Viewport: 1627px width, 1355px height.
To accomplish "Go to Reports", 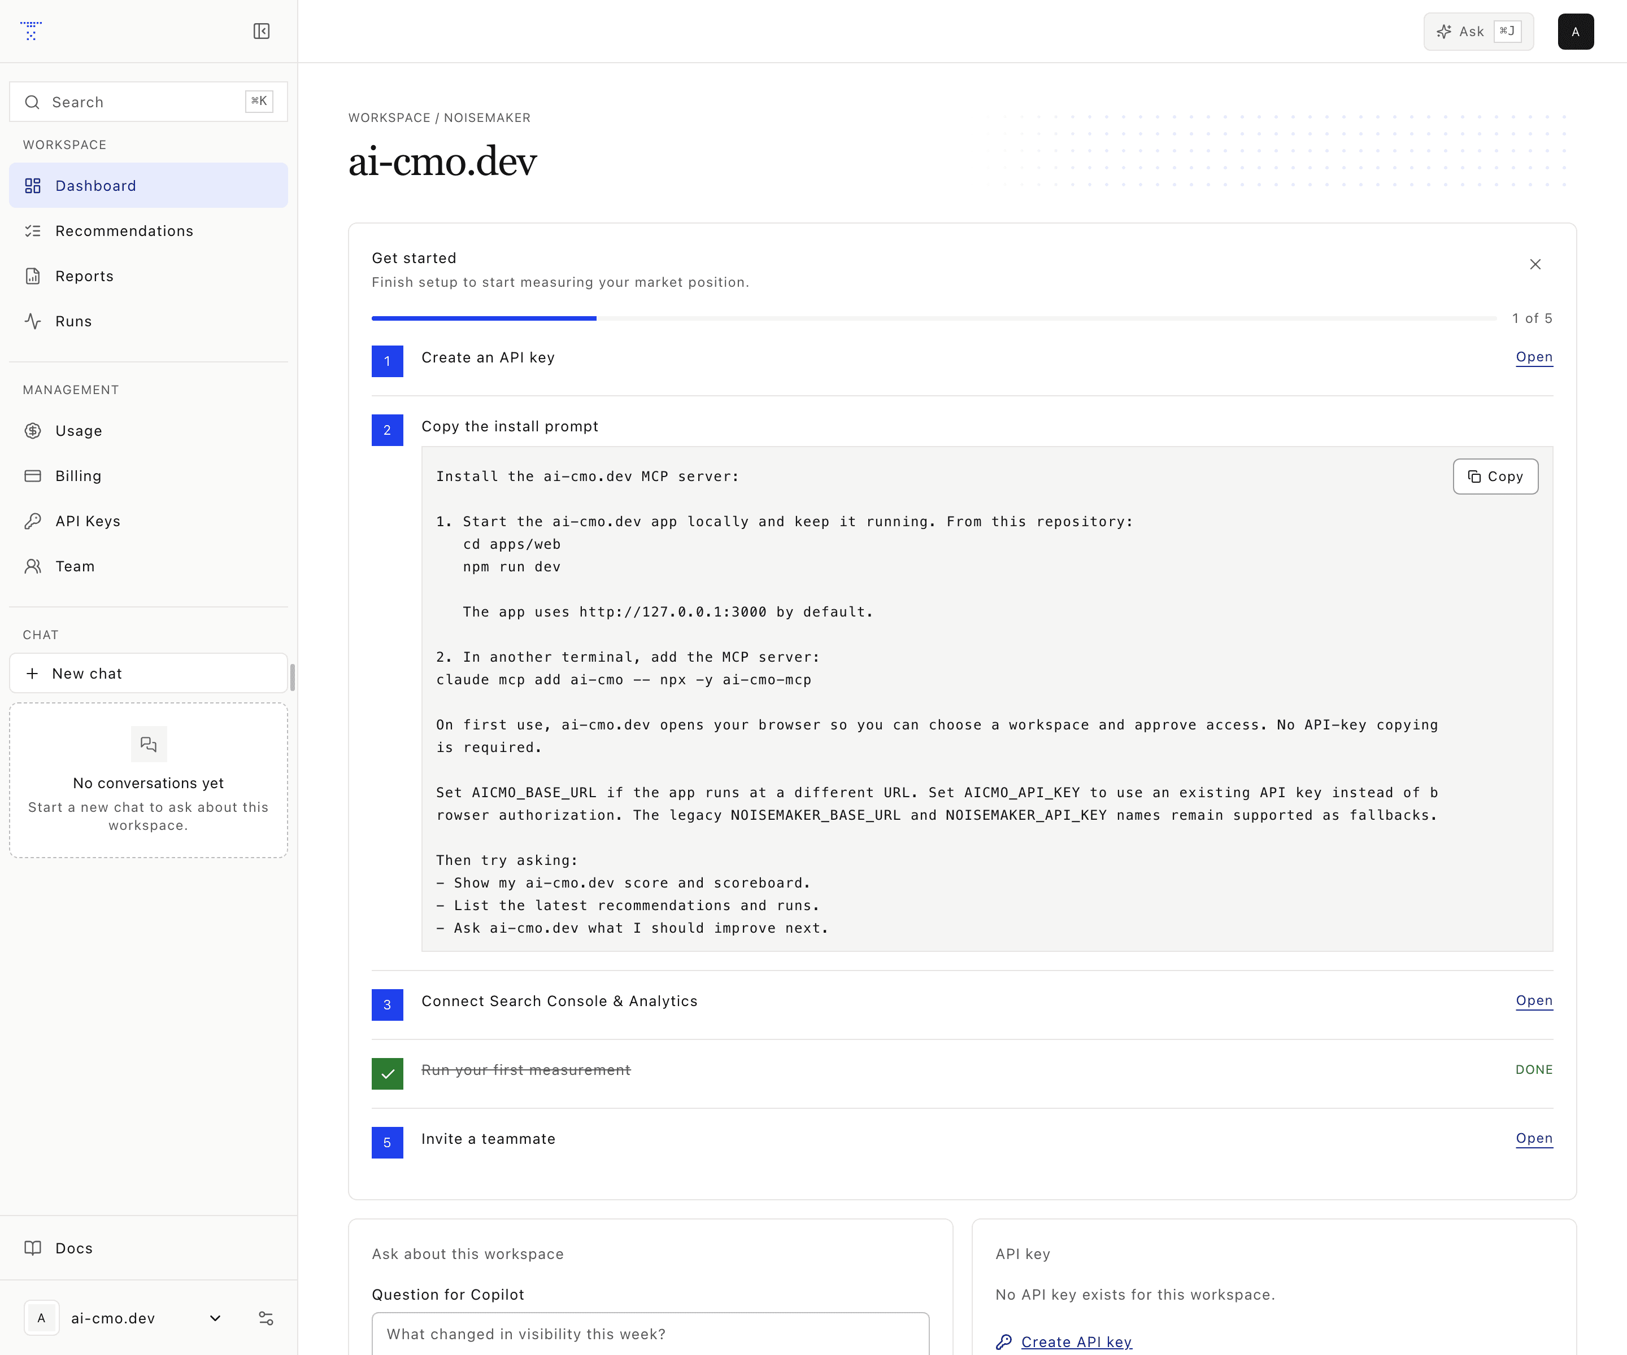I will (x=149, y=277).
